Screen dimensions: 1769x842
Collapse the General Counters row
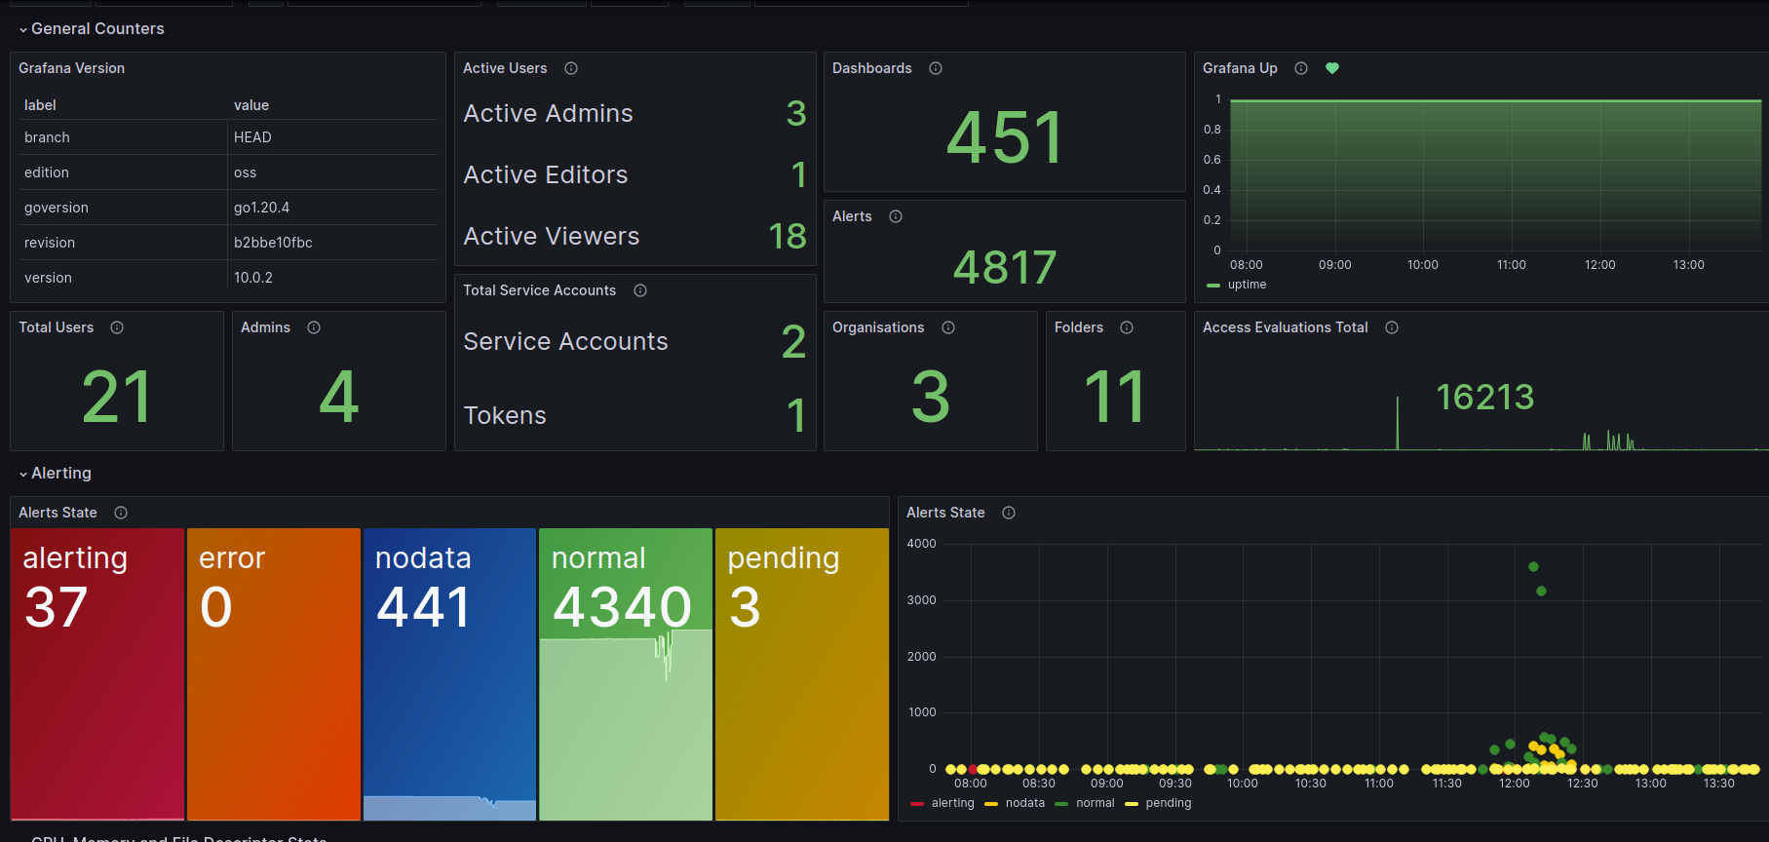point(92,29)
